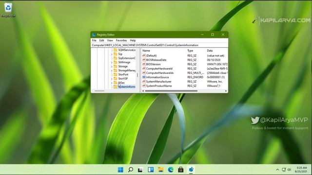This screenshot has width=312, height=175.
Task: Select the VMware7,1 data cell
Action: [x=214, y=86]
